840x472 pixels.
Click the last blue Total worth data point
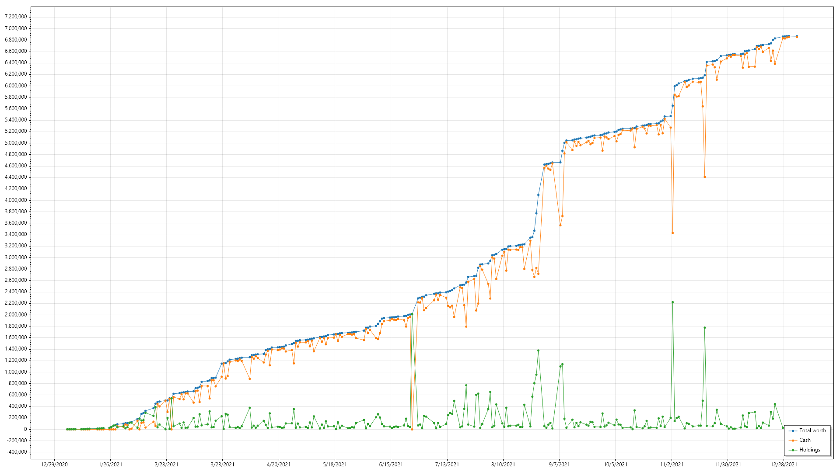(x=797, y=36)
